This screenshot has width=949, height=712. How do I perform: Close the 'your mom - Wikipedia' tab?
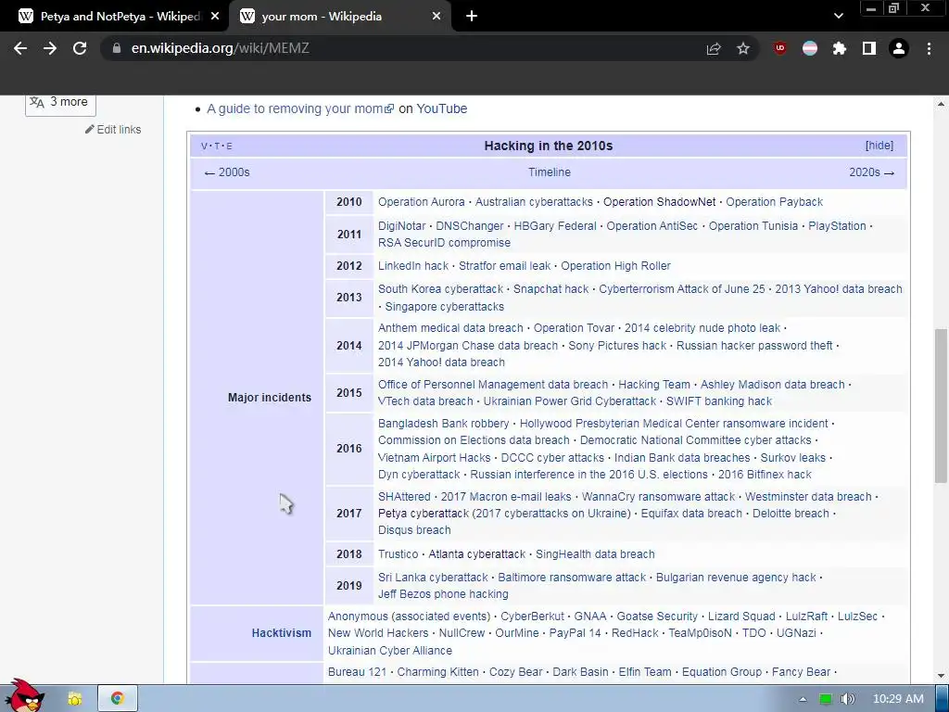pos(437,17)
